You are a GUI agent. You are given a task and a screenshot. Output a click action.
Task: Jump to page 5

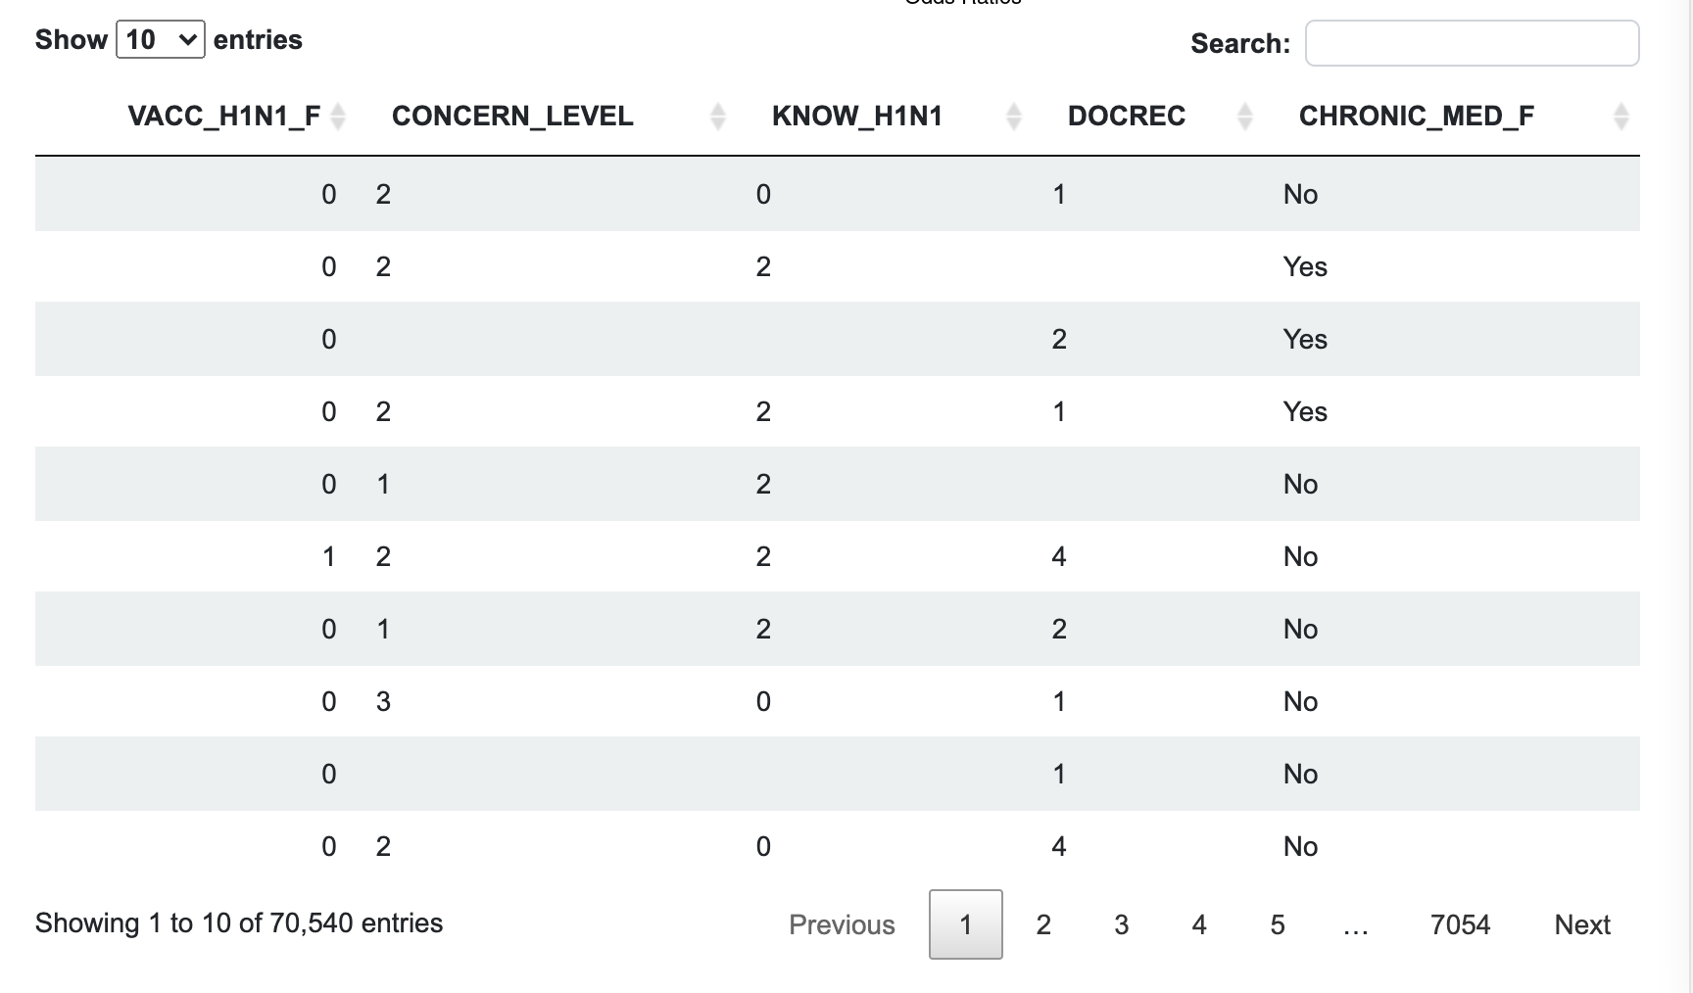(x=1278, y=924)
